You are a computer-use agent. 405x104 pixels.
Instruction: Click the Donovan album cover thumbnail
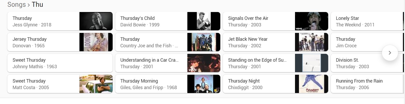pyautogui.click(x=96, y=42)
